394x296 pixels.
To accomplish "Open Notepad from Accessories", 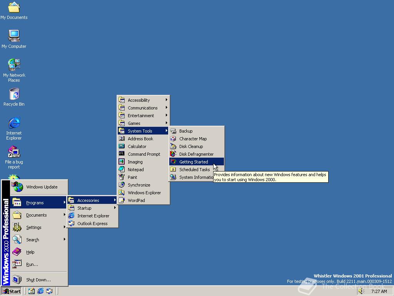I will (x=143, y=170).
